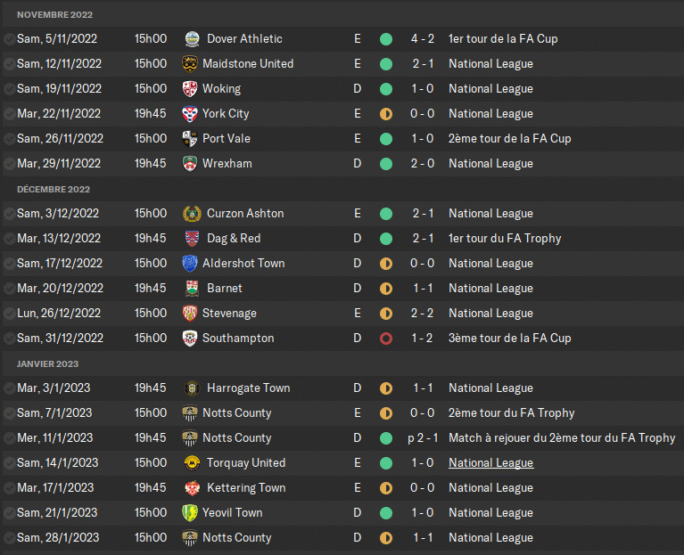This screenshot has width=684, height=555.
Task: Collapse the DÉCEMBRE 2022 section header
Action: pyautogui.click(x=54, y=190)
